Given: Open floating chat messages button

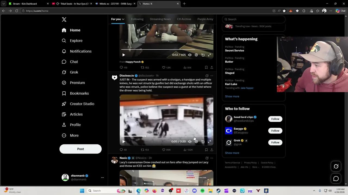Looking at the screenshot, I should click(336, 178).
